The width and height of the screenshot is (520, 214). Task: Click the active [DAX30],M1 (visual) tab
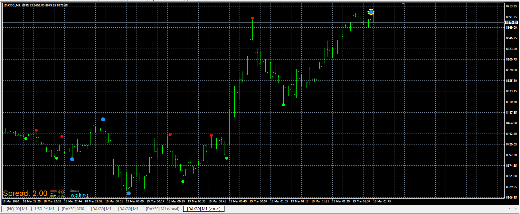tap(204, 209)
